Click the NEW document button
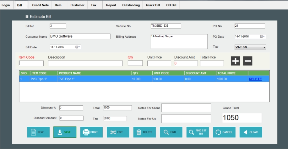 click(38, 132)
